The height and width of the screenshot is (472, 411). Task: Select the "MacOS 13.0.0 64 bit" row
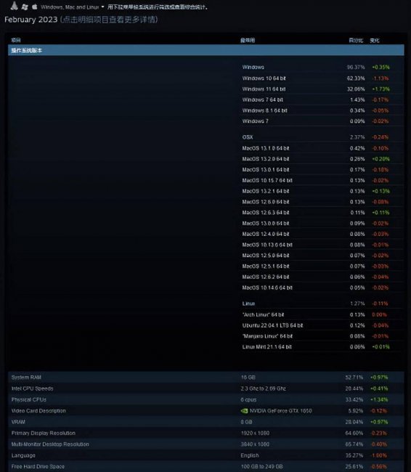(x=322, y=224)
